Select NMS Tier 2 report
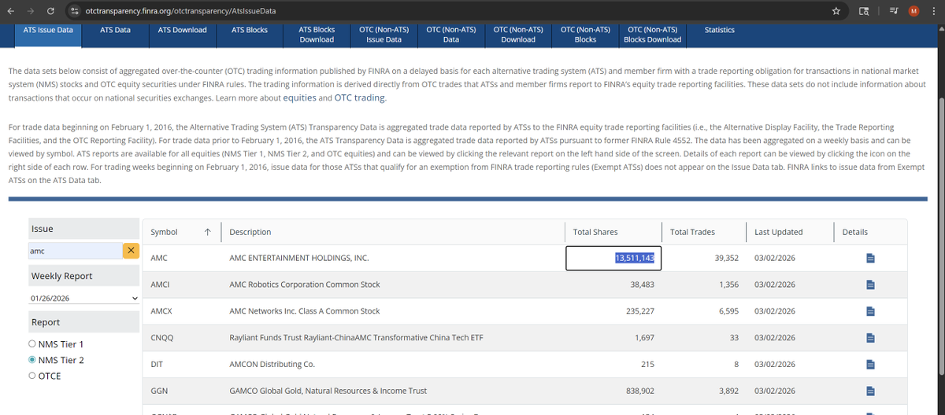Image resolution: width=945 pixels, height=415 pixels. 31,360
